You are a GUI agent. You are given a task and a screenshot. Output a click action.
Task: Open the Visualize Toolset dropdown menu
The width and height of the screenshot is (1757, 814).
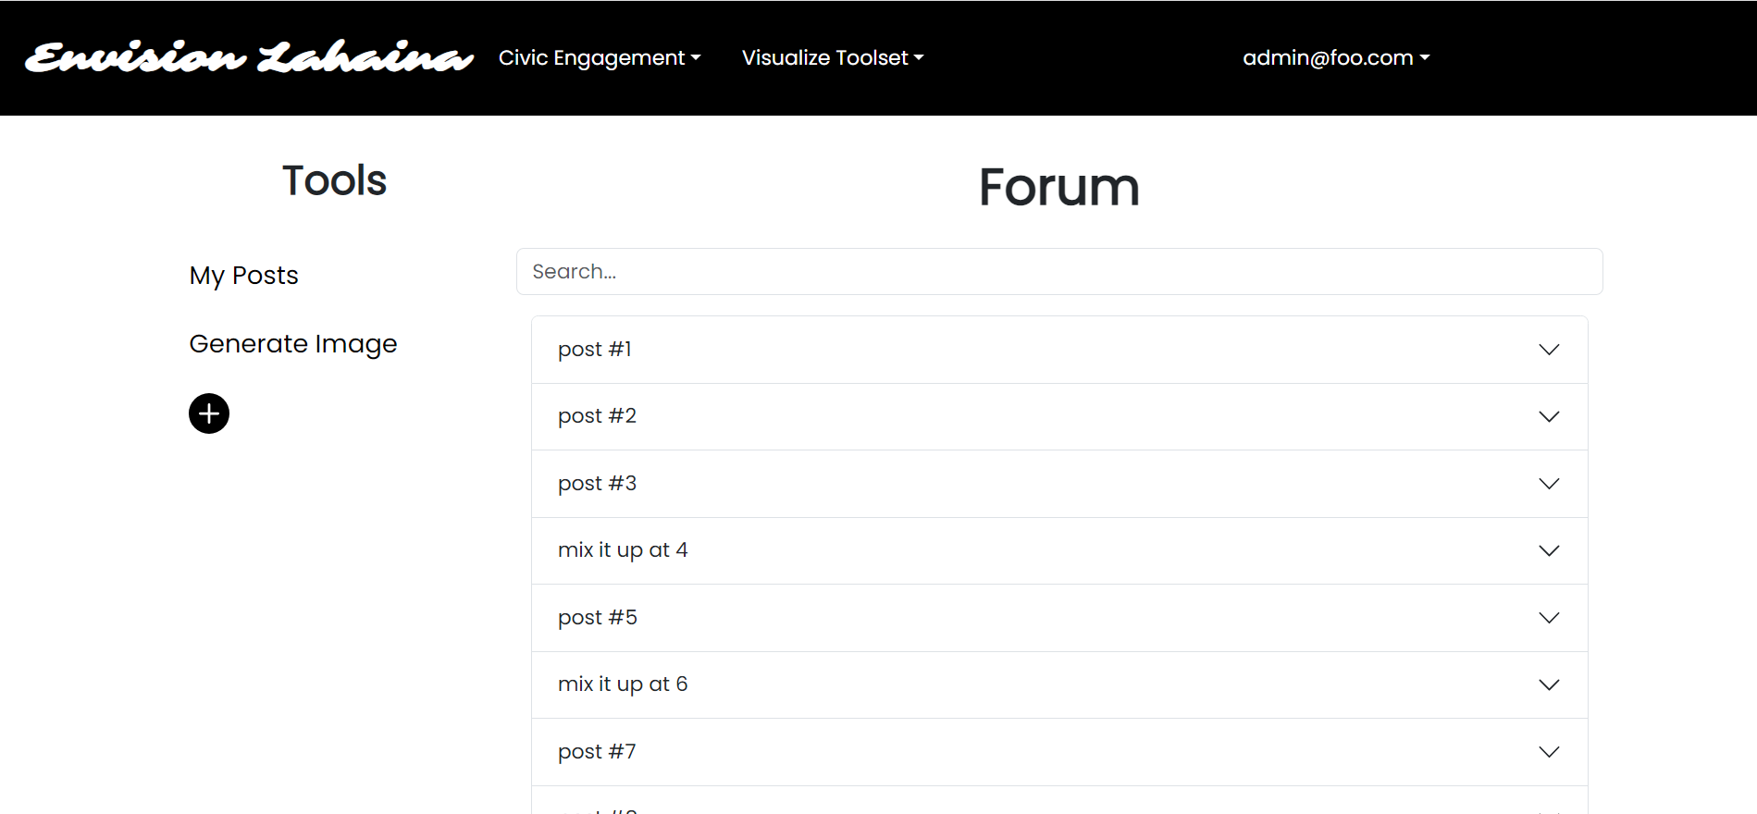[833, 57]
